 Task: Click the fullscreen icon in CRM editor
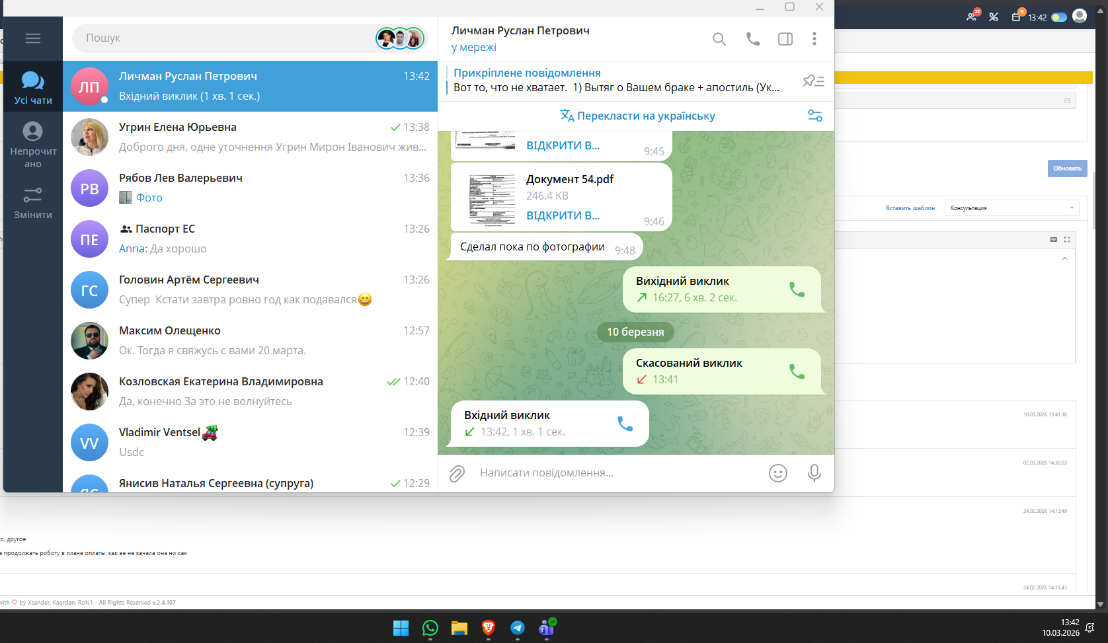(x=1066, y=240)
